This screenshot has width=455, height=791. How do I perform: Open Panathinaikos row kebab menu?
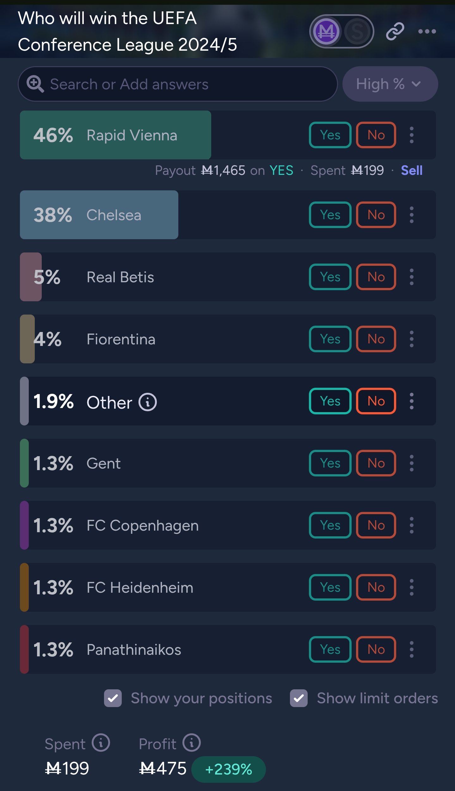tap(411, 649)
